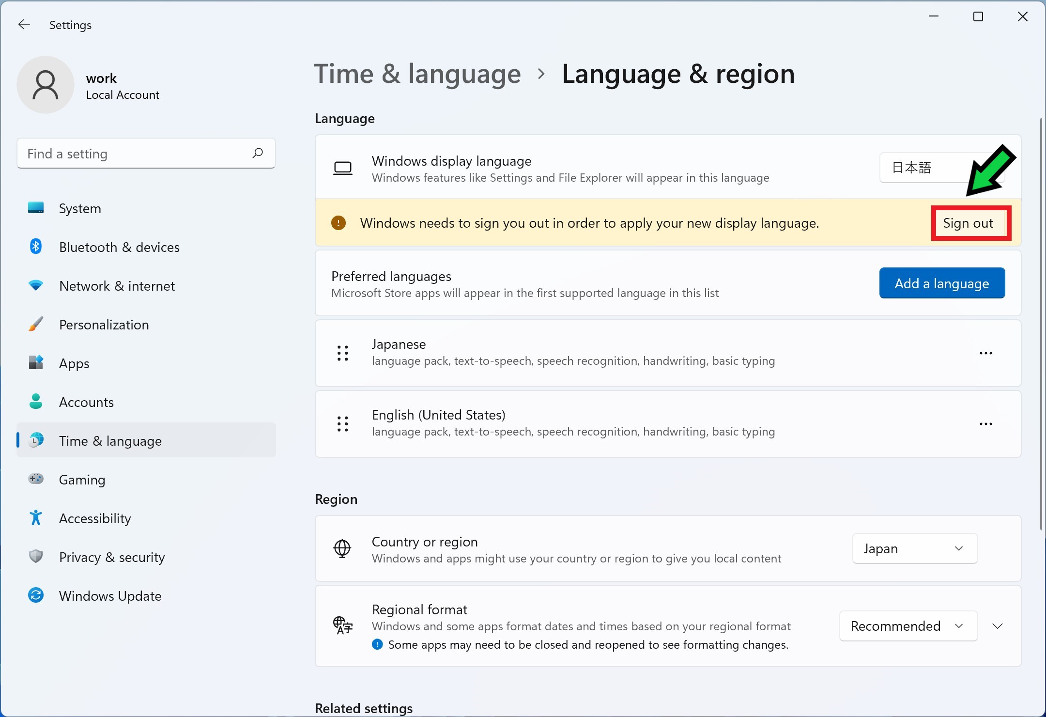Click the search magnifier icon

258,154
